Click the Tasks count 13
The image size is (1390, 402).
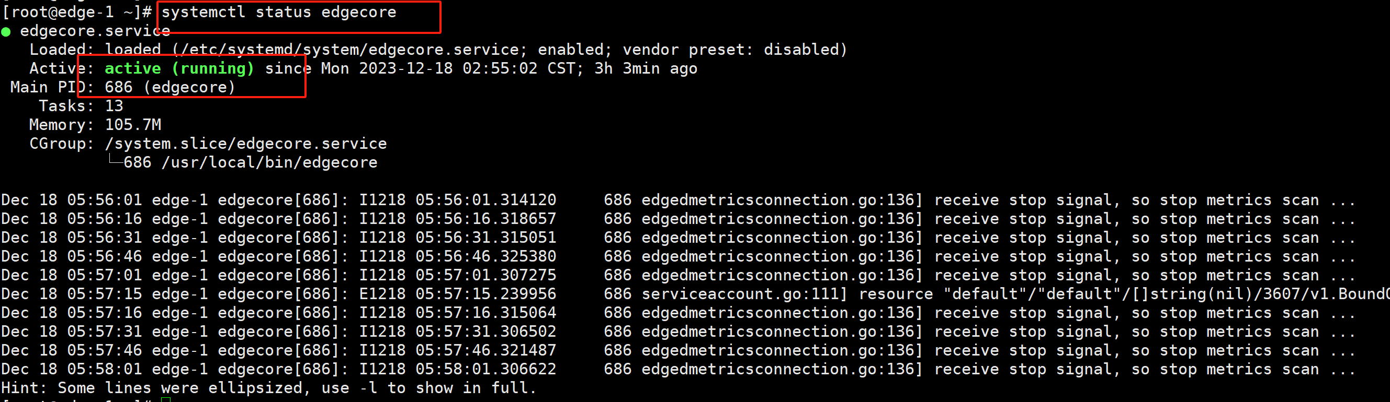(114, 107)
